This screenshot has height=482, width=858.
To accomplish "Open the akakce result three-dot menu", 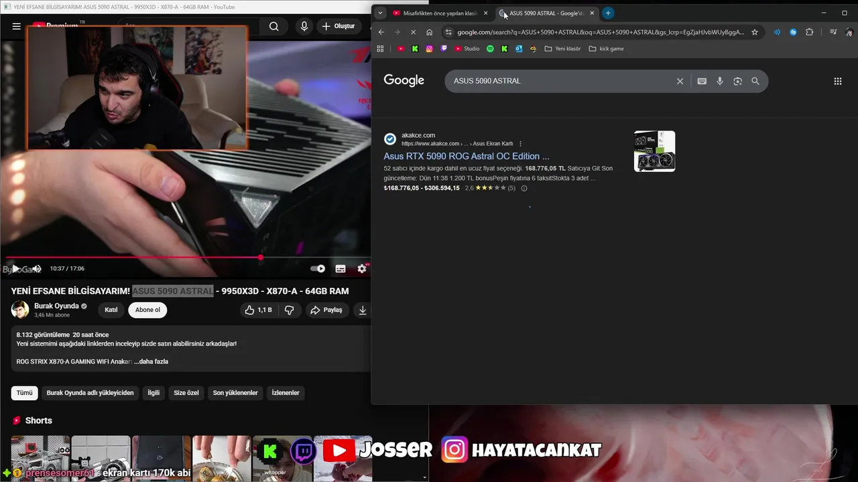I will [520, 143].
